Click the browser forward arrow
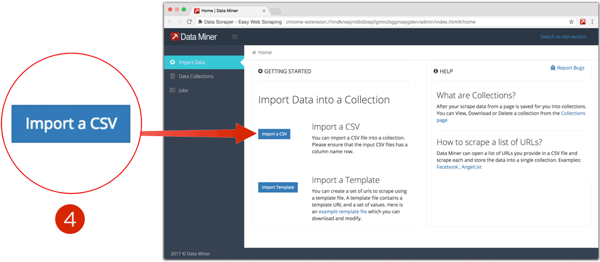600x262 pixels. coord(180,22)
